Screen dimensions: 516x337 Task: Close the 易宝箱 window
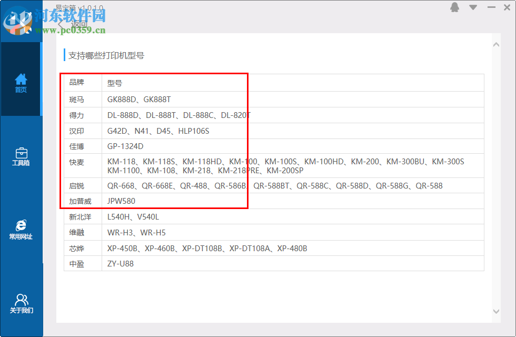[x=507, y=7]
